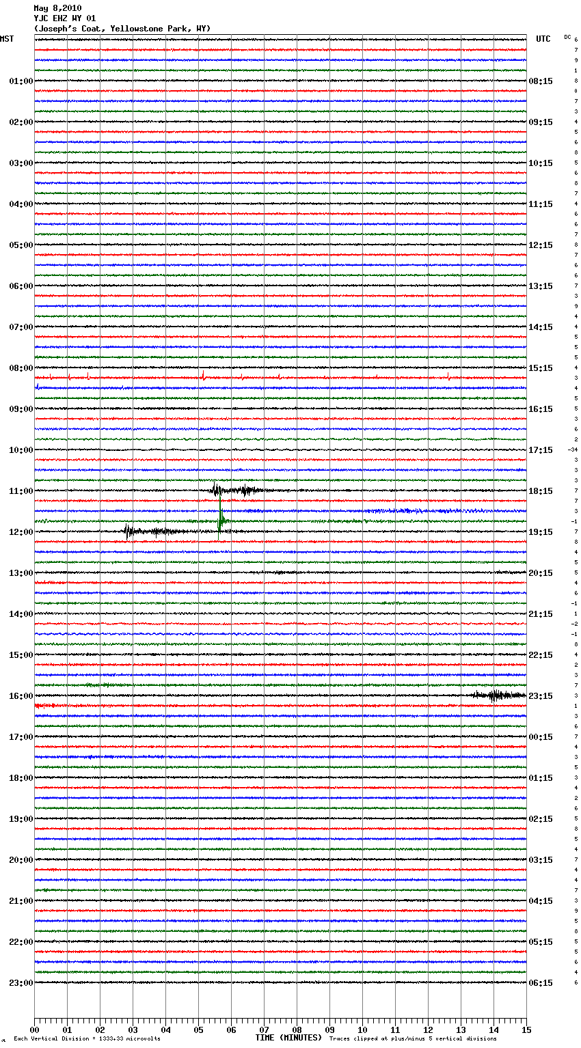581x1048 pixels.
Task: Click the 11:15 UTC time label
Action: click(541, 204)
